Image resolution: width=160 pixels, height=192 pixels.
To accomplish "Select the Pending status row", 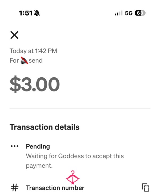I will pos(80,156).
